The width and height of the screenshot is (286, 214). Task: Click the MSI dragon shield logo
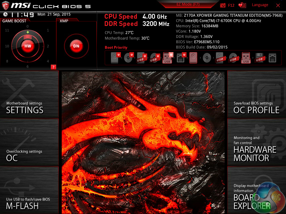pos(5,6)
